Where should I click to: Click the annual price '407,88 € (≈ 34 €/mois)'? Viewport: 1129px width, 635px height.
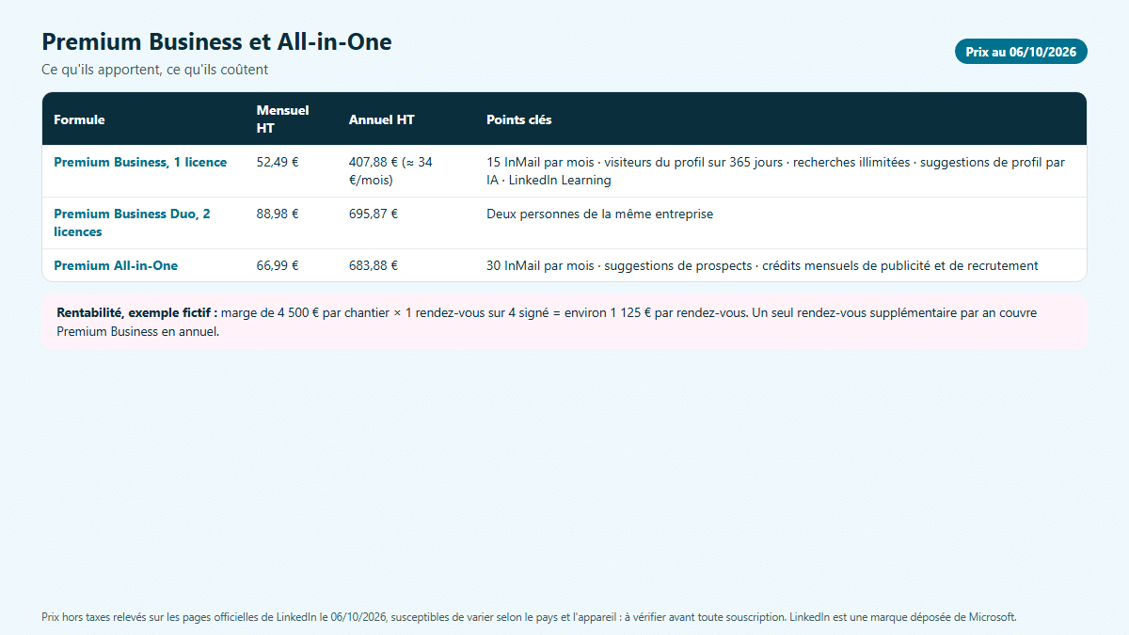click(391, 171)
